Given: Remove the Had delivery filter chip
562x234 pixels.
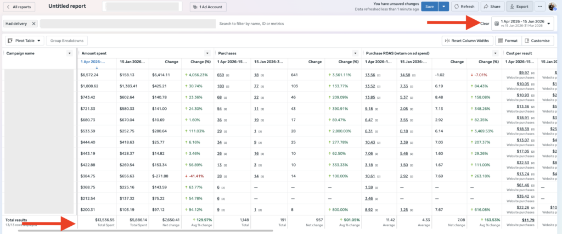Looking at the screenshot, I should (33, 24).
